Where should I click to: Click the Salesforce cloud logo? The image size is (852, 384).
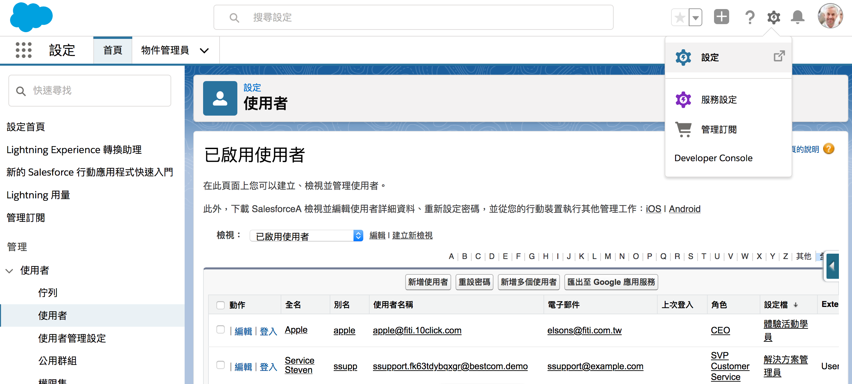31,17
